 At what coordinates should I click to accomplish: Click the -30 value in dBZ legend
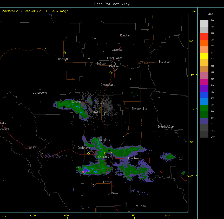(x=213, y=137)
